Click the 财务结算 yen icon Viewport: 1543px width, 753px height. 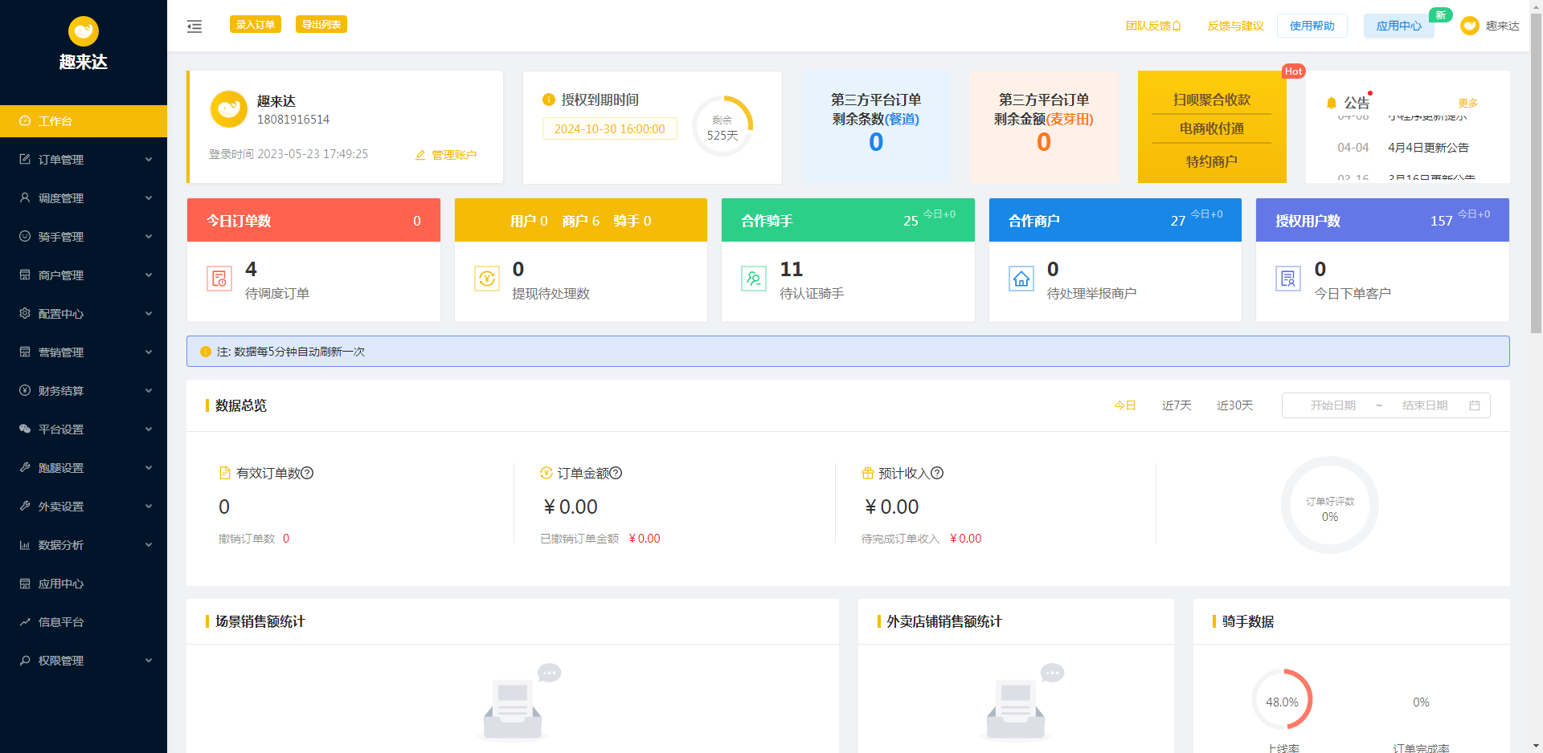point(25,391)
